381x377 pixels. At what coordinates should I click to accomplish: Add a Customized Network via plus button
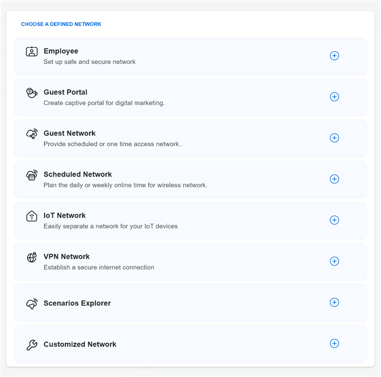[x=335, y=344]
